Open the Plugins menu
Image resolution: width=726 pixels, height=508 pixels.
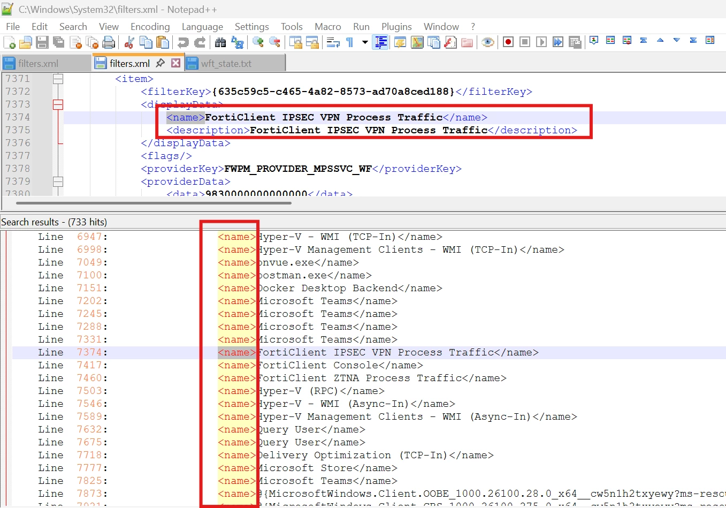[396, 27]
